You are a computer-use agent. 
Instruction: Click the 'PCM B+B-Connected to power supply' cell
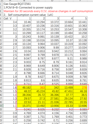[28, 7]
